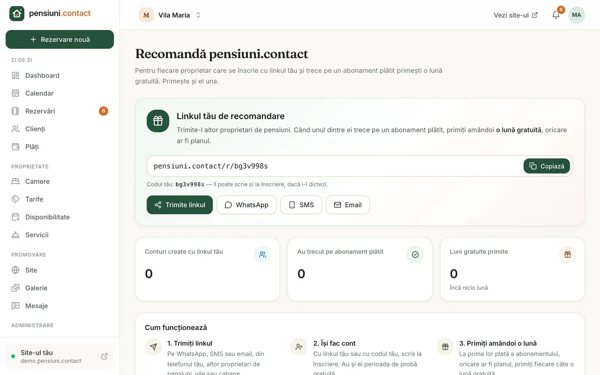Click the gift icon beside Linkul tău de recomandare

pos(158,121)
